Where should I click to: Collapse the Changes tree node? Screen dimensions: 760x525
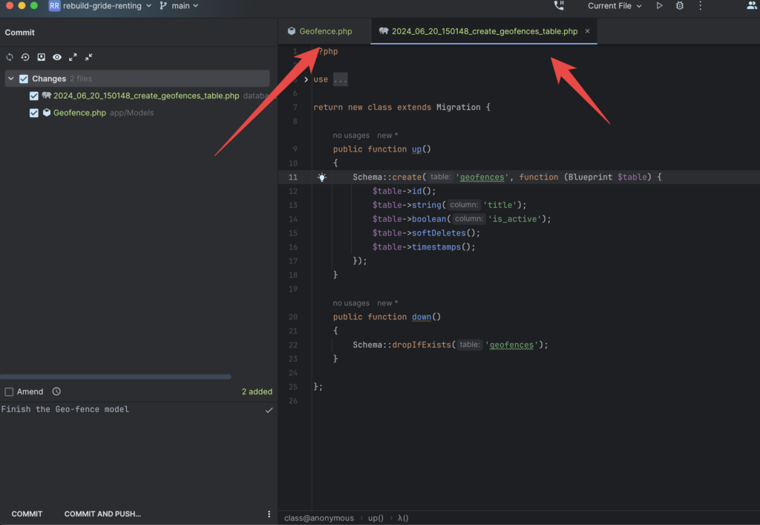pyautogui.click(x=11, y=79)
